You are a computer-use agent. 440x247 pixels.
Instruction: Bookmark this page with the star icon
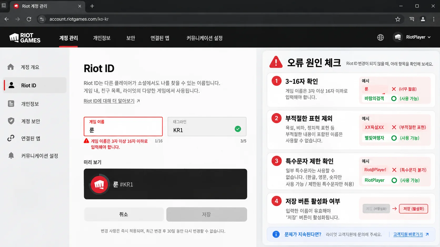[398, 19]
